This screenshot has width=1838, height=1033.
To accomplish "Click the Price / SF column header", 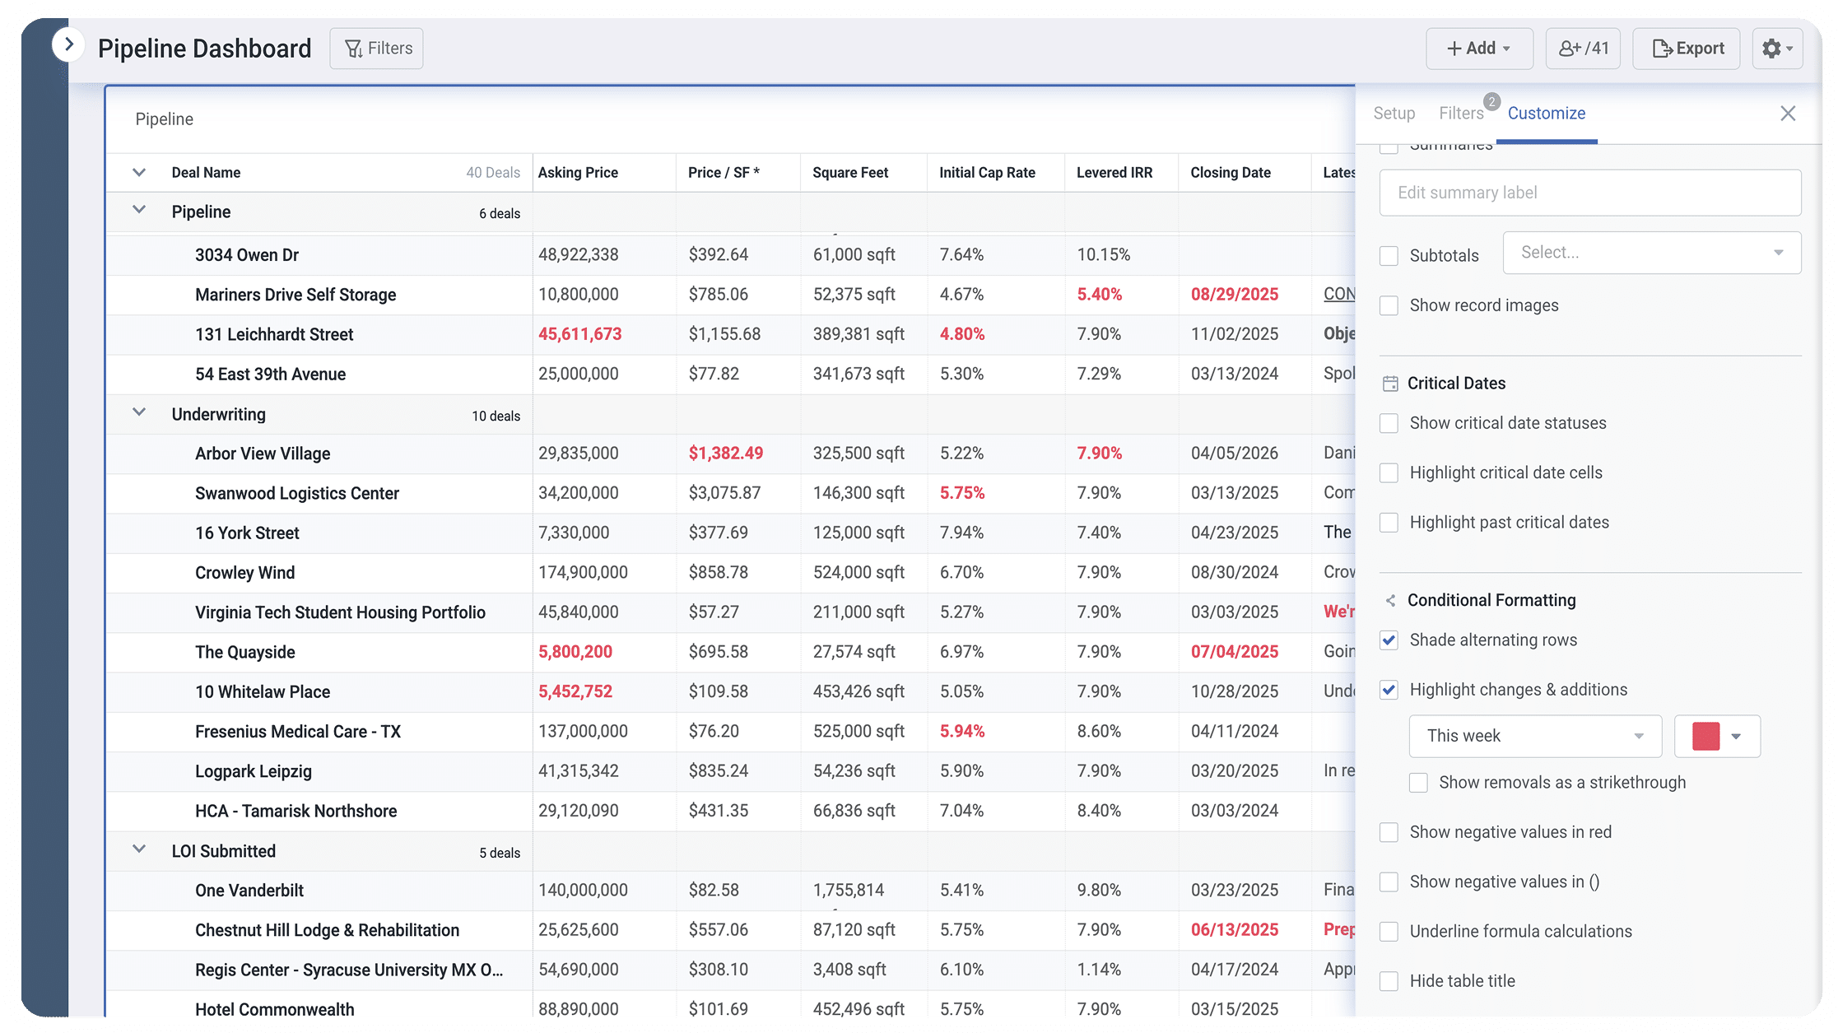I will click(724, 173).
